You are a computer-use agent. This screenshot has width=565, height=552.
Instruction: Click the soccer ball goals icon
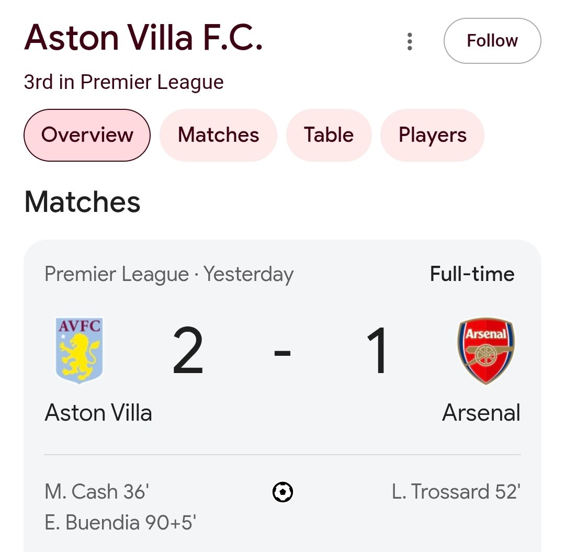pos(282,492)
